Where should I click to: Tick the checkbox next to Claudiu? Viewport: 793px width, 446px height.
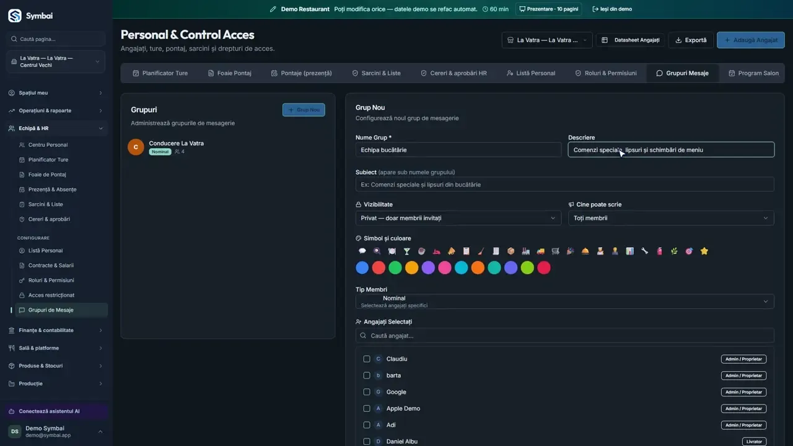[367, 359]
